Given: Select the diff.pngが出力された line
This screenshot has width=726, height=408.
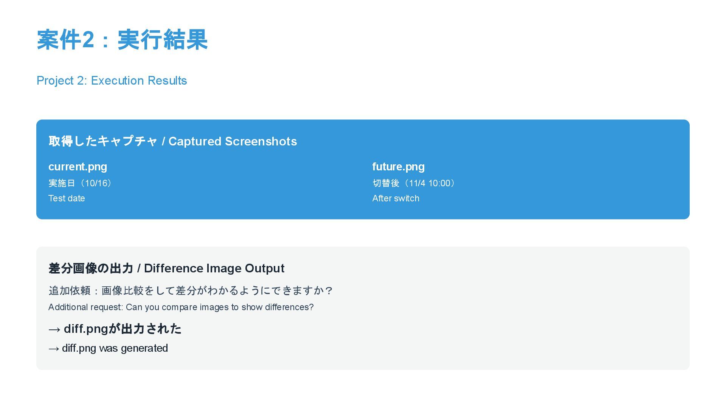Looking at the screenshot, I should tap(115, 329).
